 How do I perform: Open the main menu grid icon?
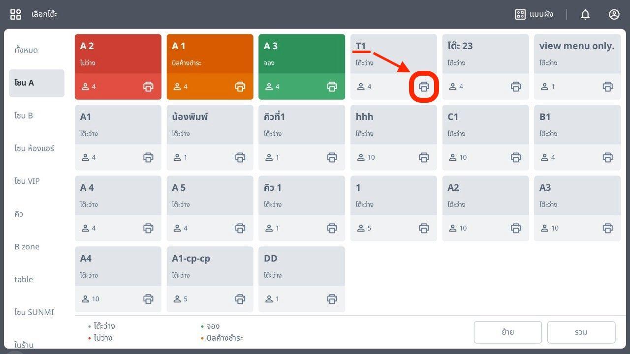16,14
